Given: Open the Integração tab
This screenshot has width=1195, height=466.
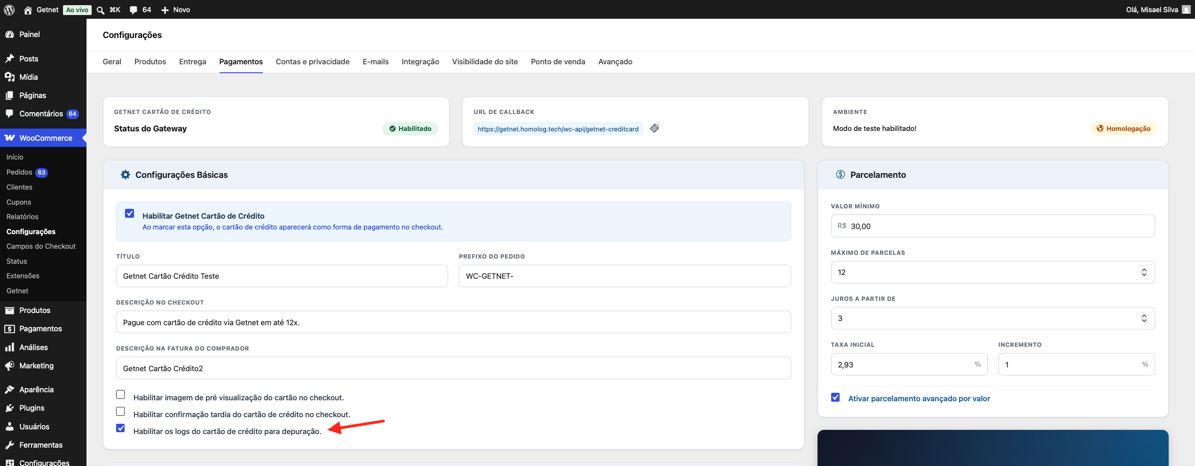Looking at the screenshot, I should coord(420,61).
